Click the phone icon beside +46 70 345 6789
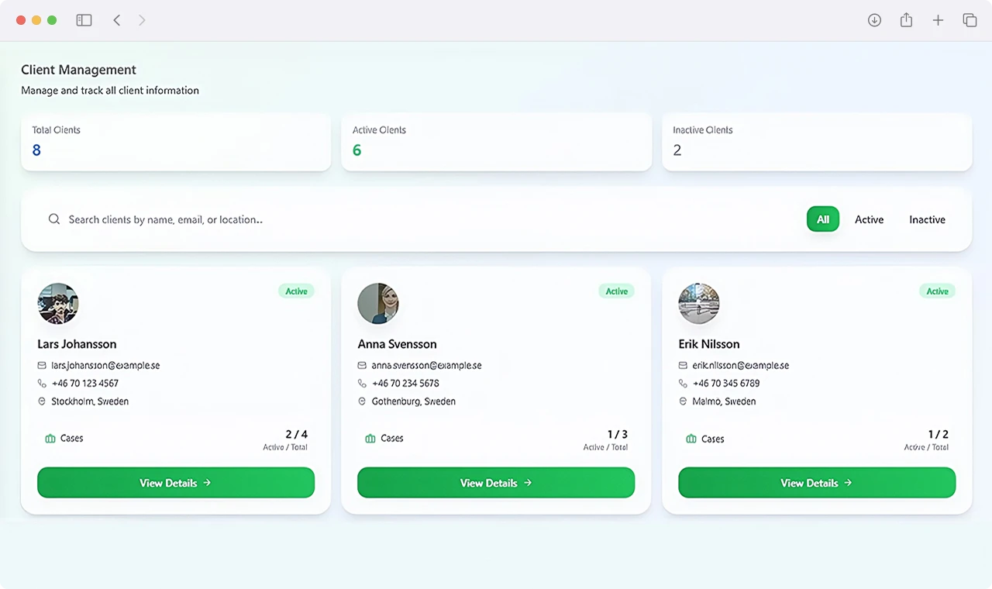 point(683,383)
